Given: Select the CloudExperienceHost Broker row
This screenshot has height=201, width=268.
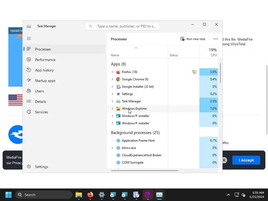Looking at the screenshot, I should click(x=162, y=155).
